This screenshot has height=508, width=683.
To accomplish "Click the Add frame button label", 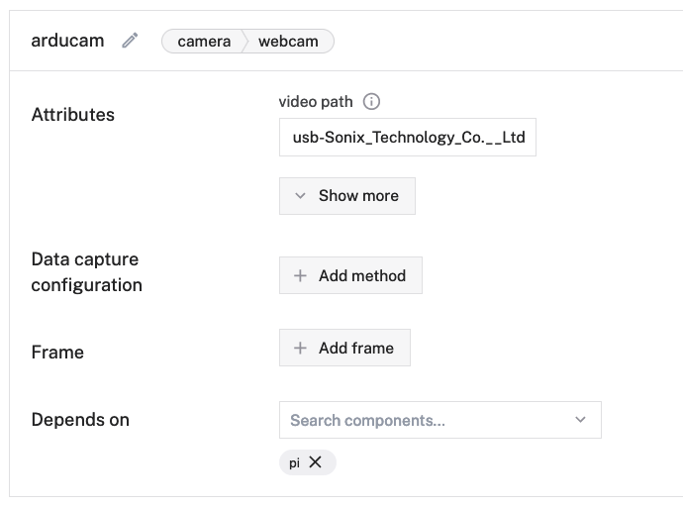I will click(x=355, y=349).
